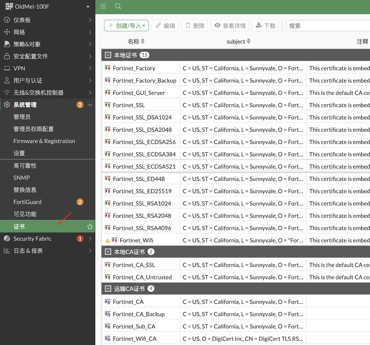Open the OldMei-100F device dropdown arrow

[x=88, y=7]
